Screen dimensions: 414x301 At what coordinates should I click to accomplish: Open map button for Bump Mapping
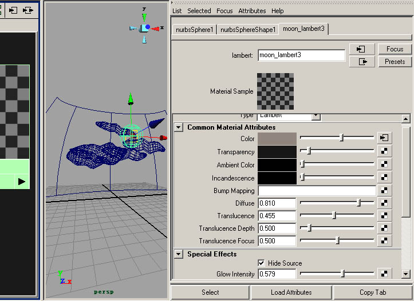pyautogui.click(x=384, y=190)
